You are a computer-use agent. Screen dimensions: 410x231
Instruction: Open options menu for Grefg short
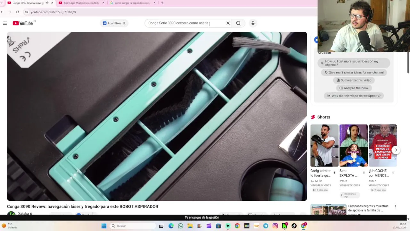point(335,173)
